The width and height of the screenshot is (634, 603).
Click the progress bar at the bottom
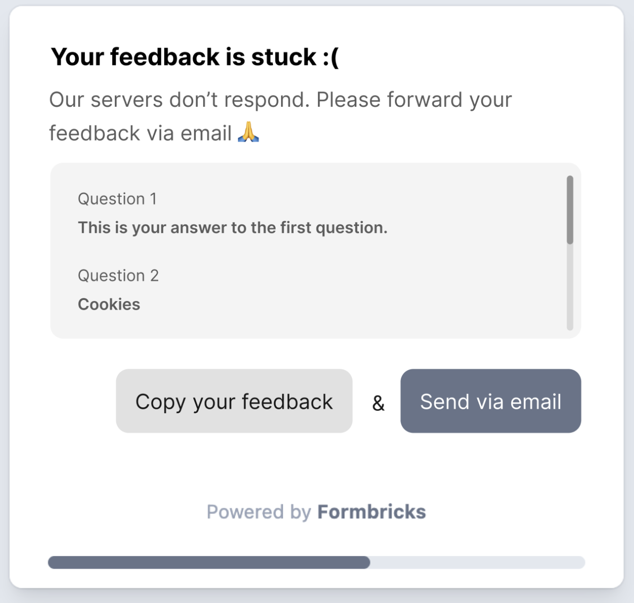click(x=316, y=562)
